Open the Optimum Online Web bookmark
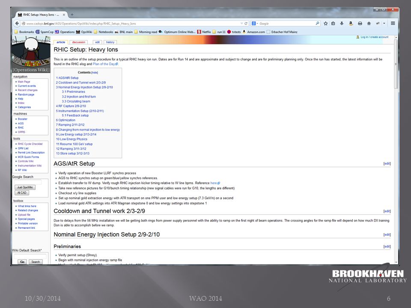 click(177, 32)
